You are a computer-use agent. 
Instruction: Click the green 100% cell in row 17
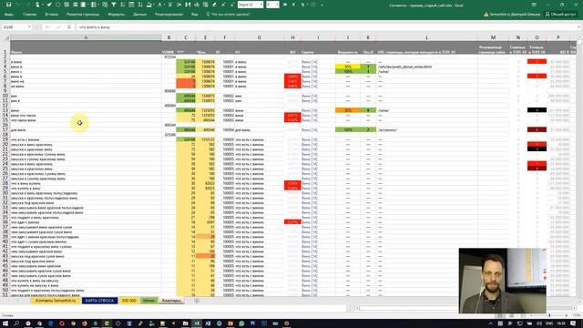(348, 129)
